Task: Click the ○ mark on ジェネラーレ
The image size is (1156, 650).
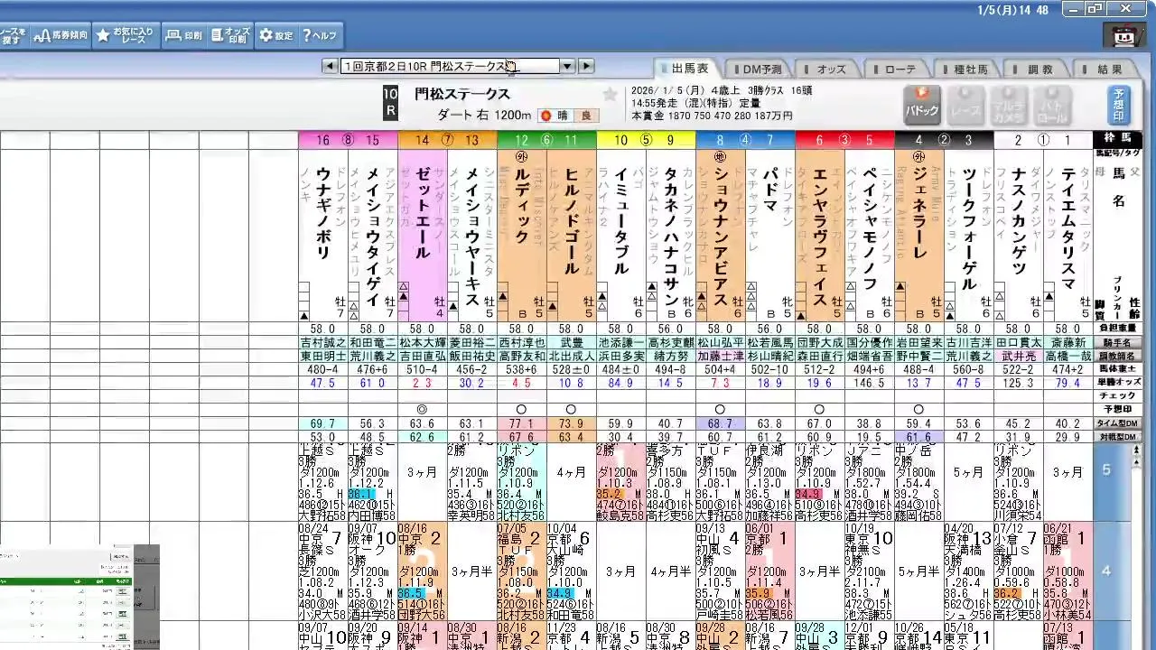Action: [919, 410]
